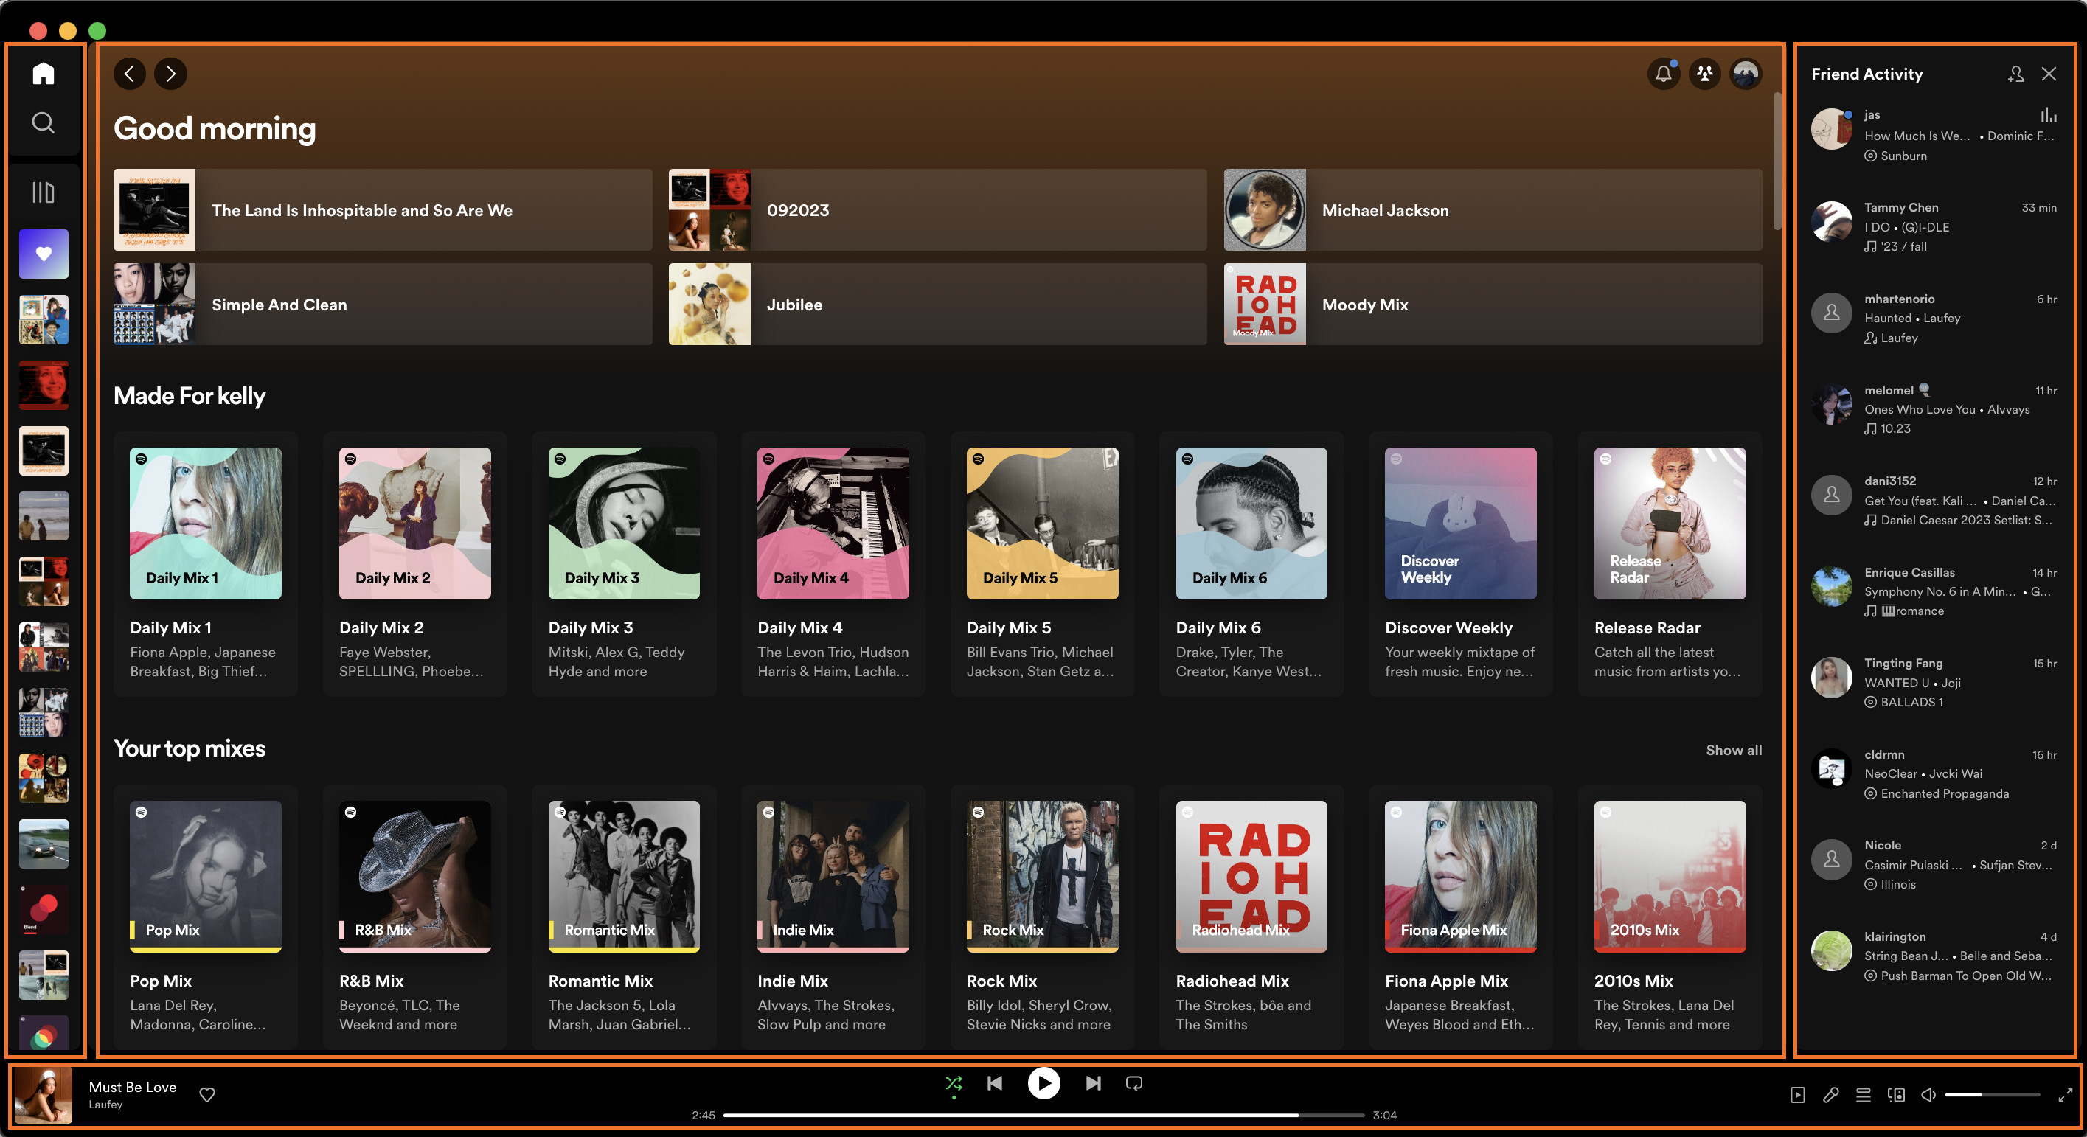Click the Home icon in sidebar

tap(42, 73)
